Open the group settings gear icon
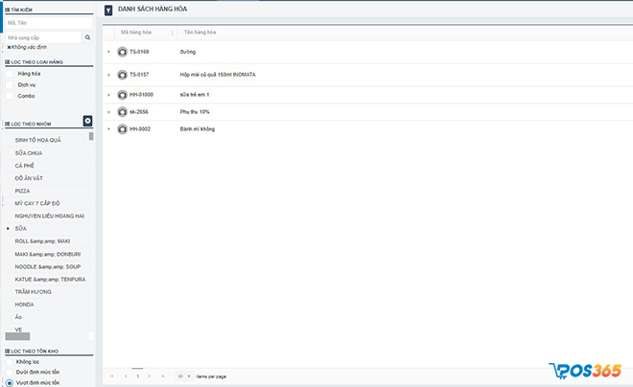Viewport: 633px width, 387px height. tap(87, 121)
